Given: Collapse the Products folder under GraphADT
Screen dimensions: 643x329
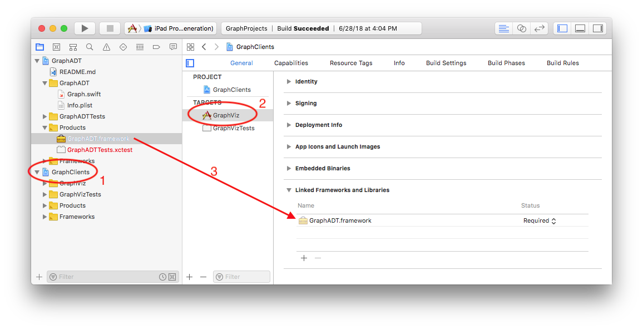Looking at the screenshot, I should click(44, 127).
